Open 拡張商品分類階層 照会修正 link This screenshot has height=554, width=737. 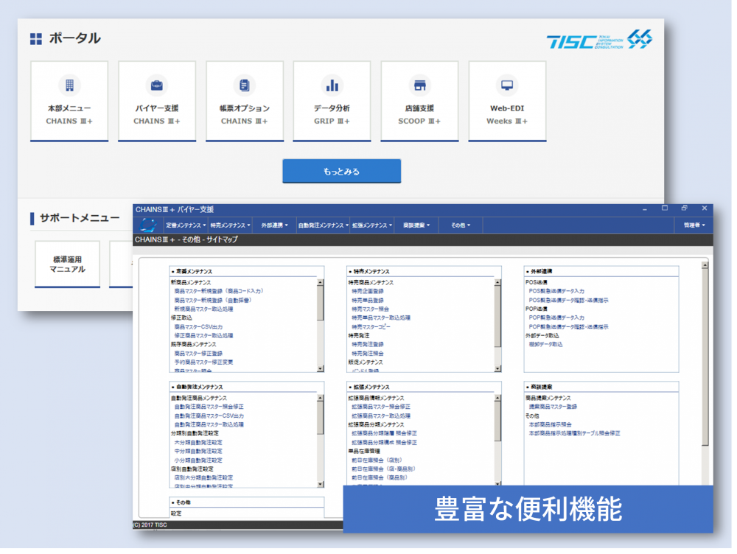click(384, 434)
